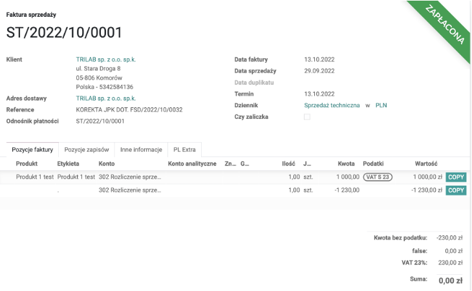Follow the Adres dostawy TRILAB link
This screenshot has width=472, height=291.
pyautogui.click(x=106, y=98)
